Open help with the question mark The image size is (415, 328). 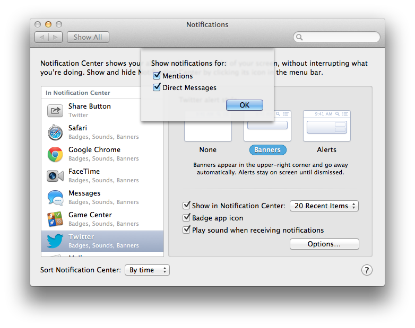point(367,270)
